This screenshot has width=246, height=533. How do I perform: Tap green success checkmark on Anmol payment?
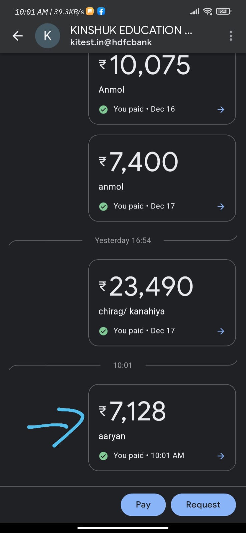pyautogui.click(x=103, y=110)
